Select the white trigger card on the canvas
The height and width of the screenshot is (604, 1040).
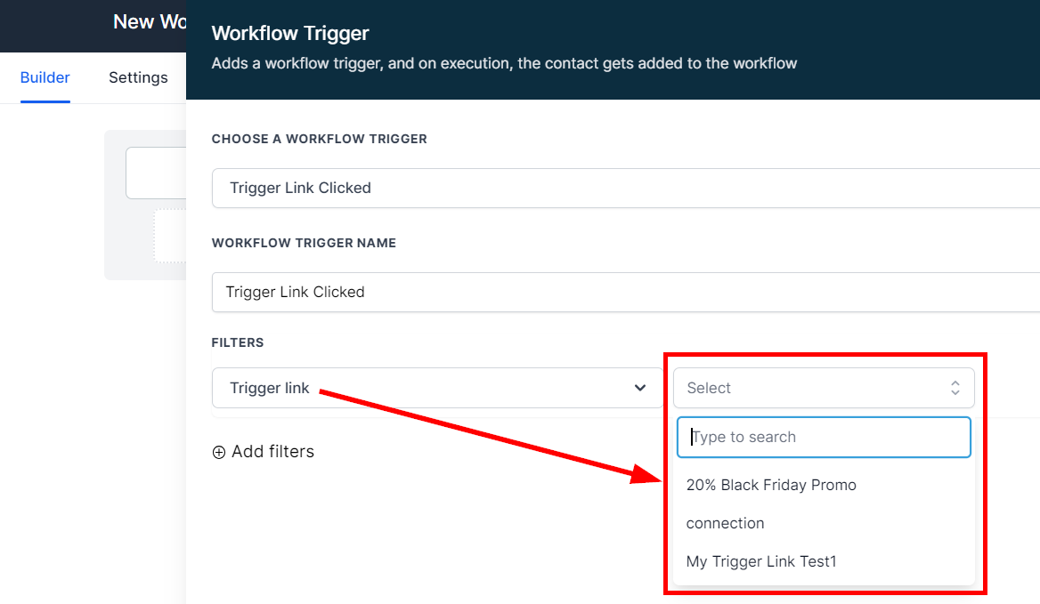(x=157, y=173)
